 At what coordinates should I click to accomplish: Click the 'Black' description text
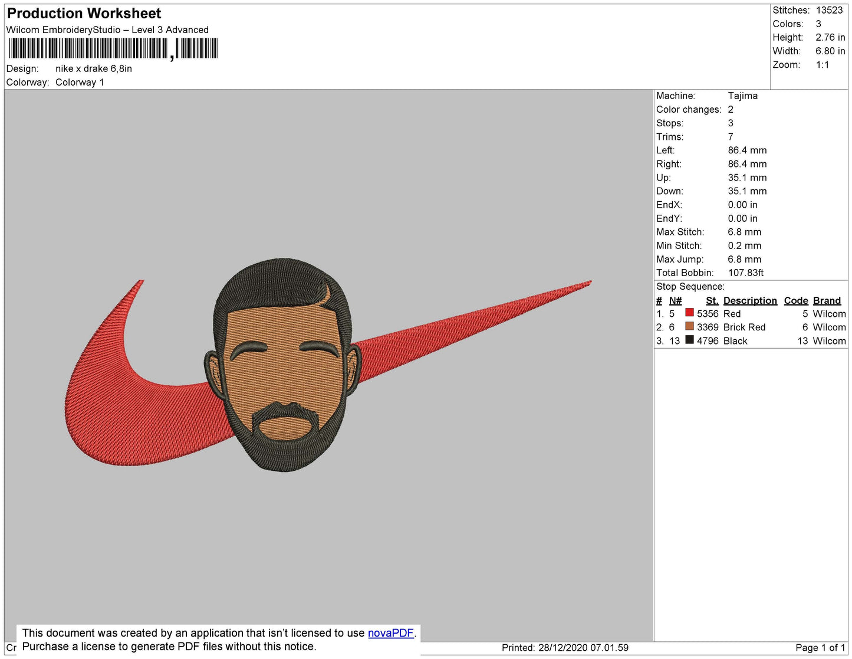pyautogui.click(x=735, y=341)
